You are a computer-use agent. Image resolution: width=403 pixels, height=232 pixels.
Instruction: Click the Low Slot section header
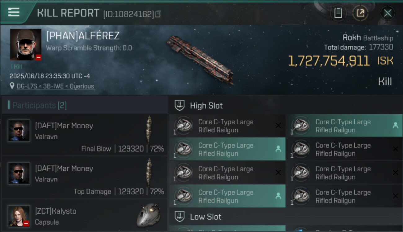[x=206, y=217]
